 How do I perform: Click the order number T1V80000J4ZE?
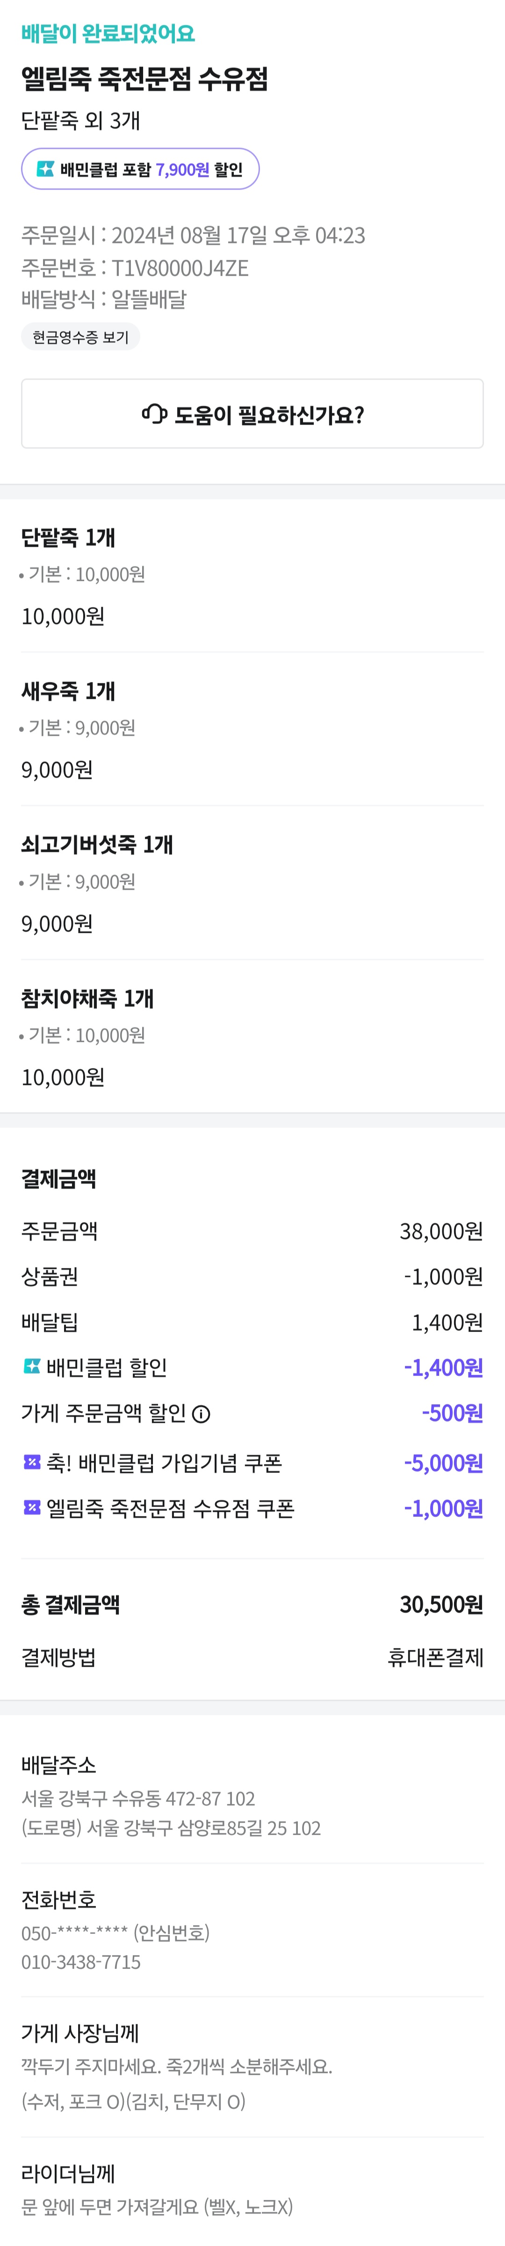click(180, 268)
